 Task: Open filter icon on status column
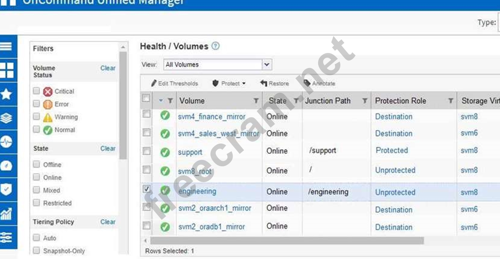(x=170, y=101)
